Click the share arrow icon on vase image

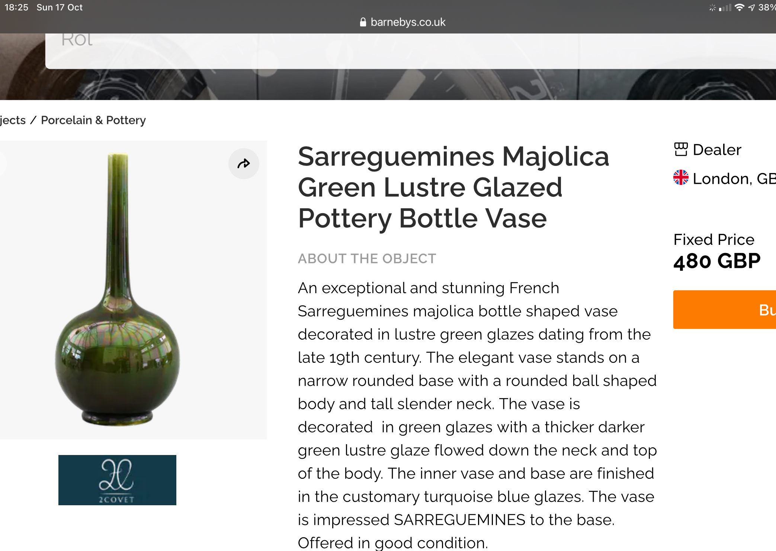pos(244,164)
